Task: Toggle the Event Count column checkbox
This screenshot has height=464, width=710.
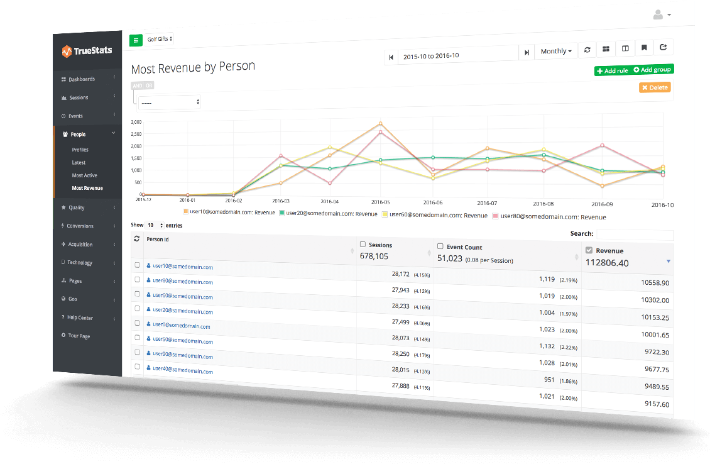Action: 440,246
